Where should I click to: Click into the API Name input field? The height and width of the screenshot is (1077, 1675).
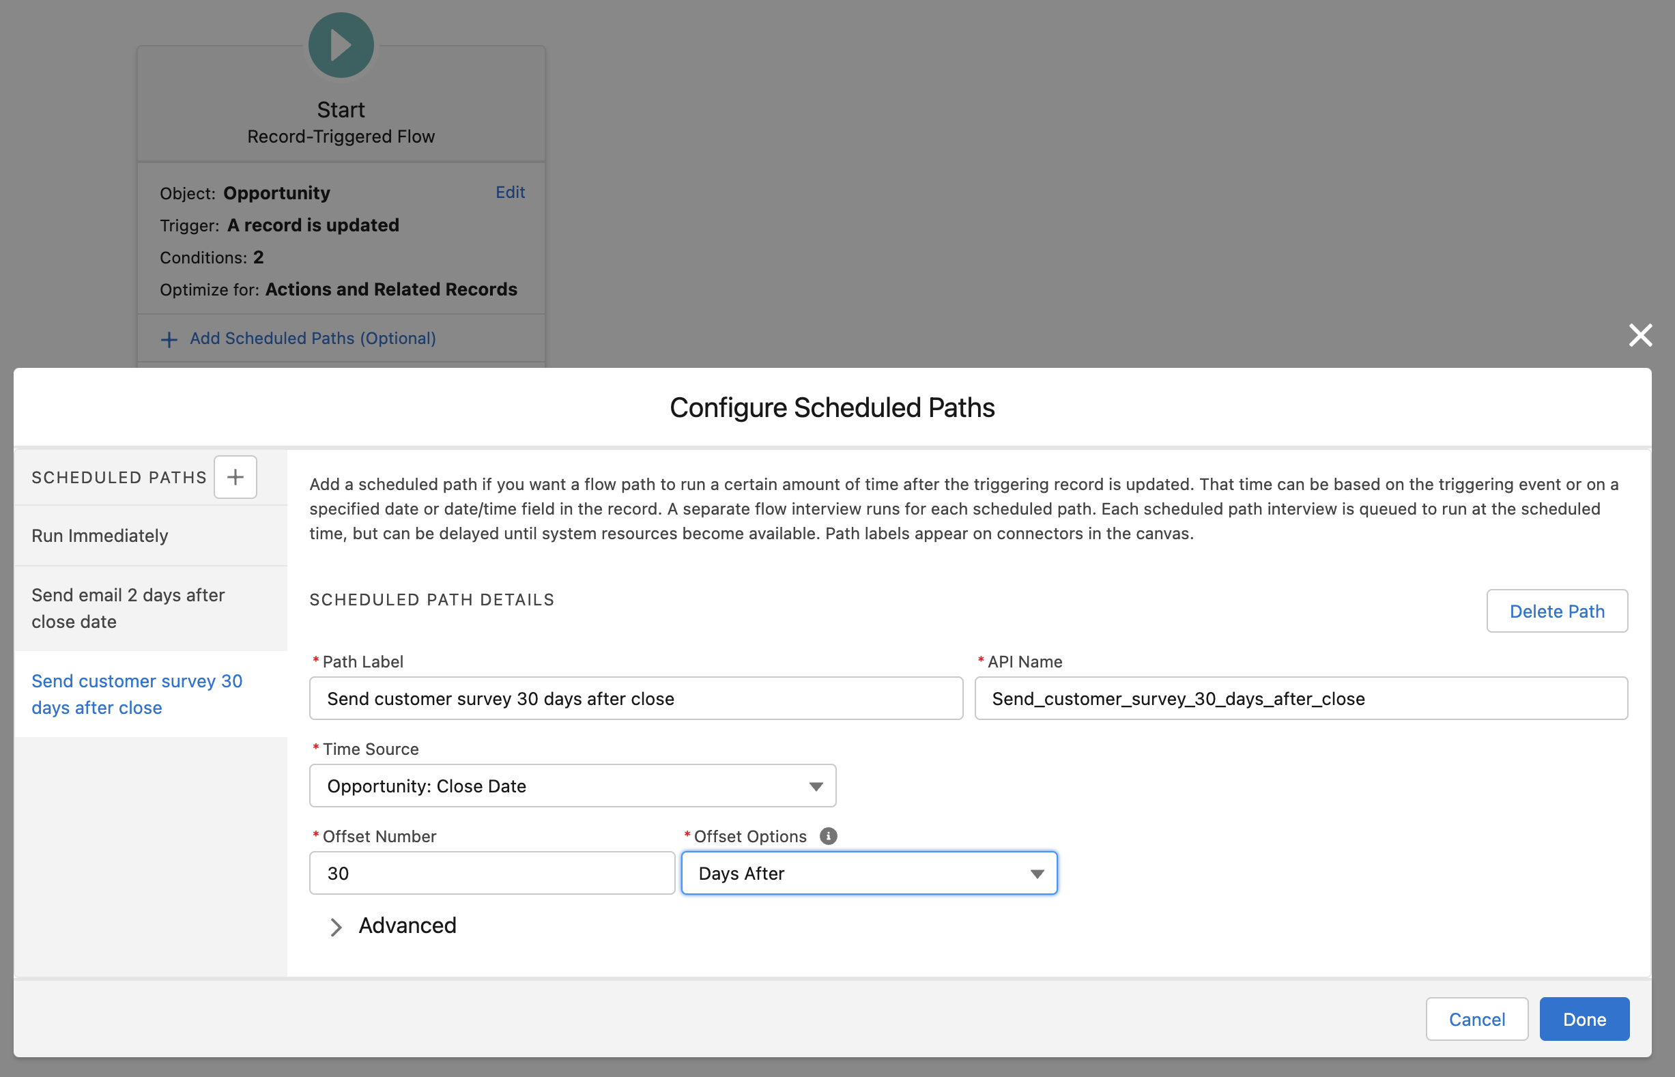point(1300,698)
